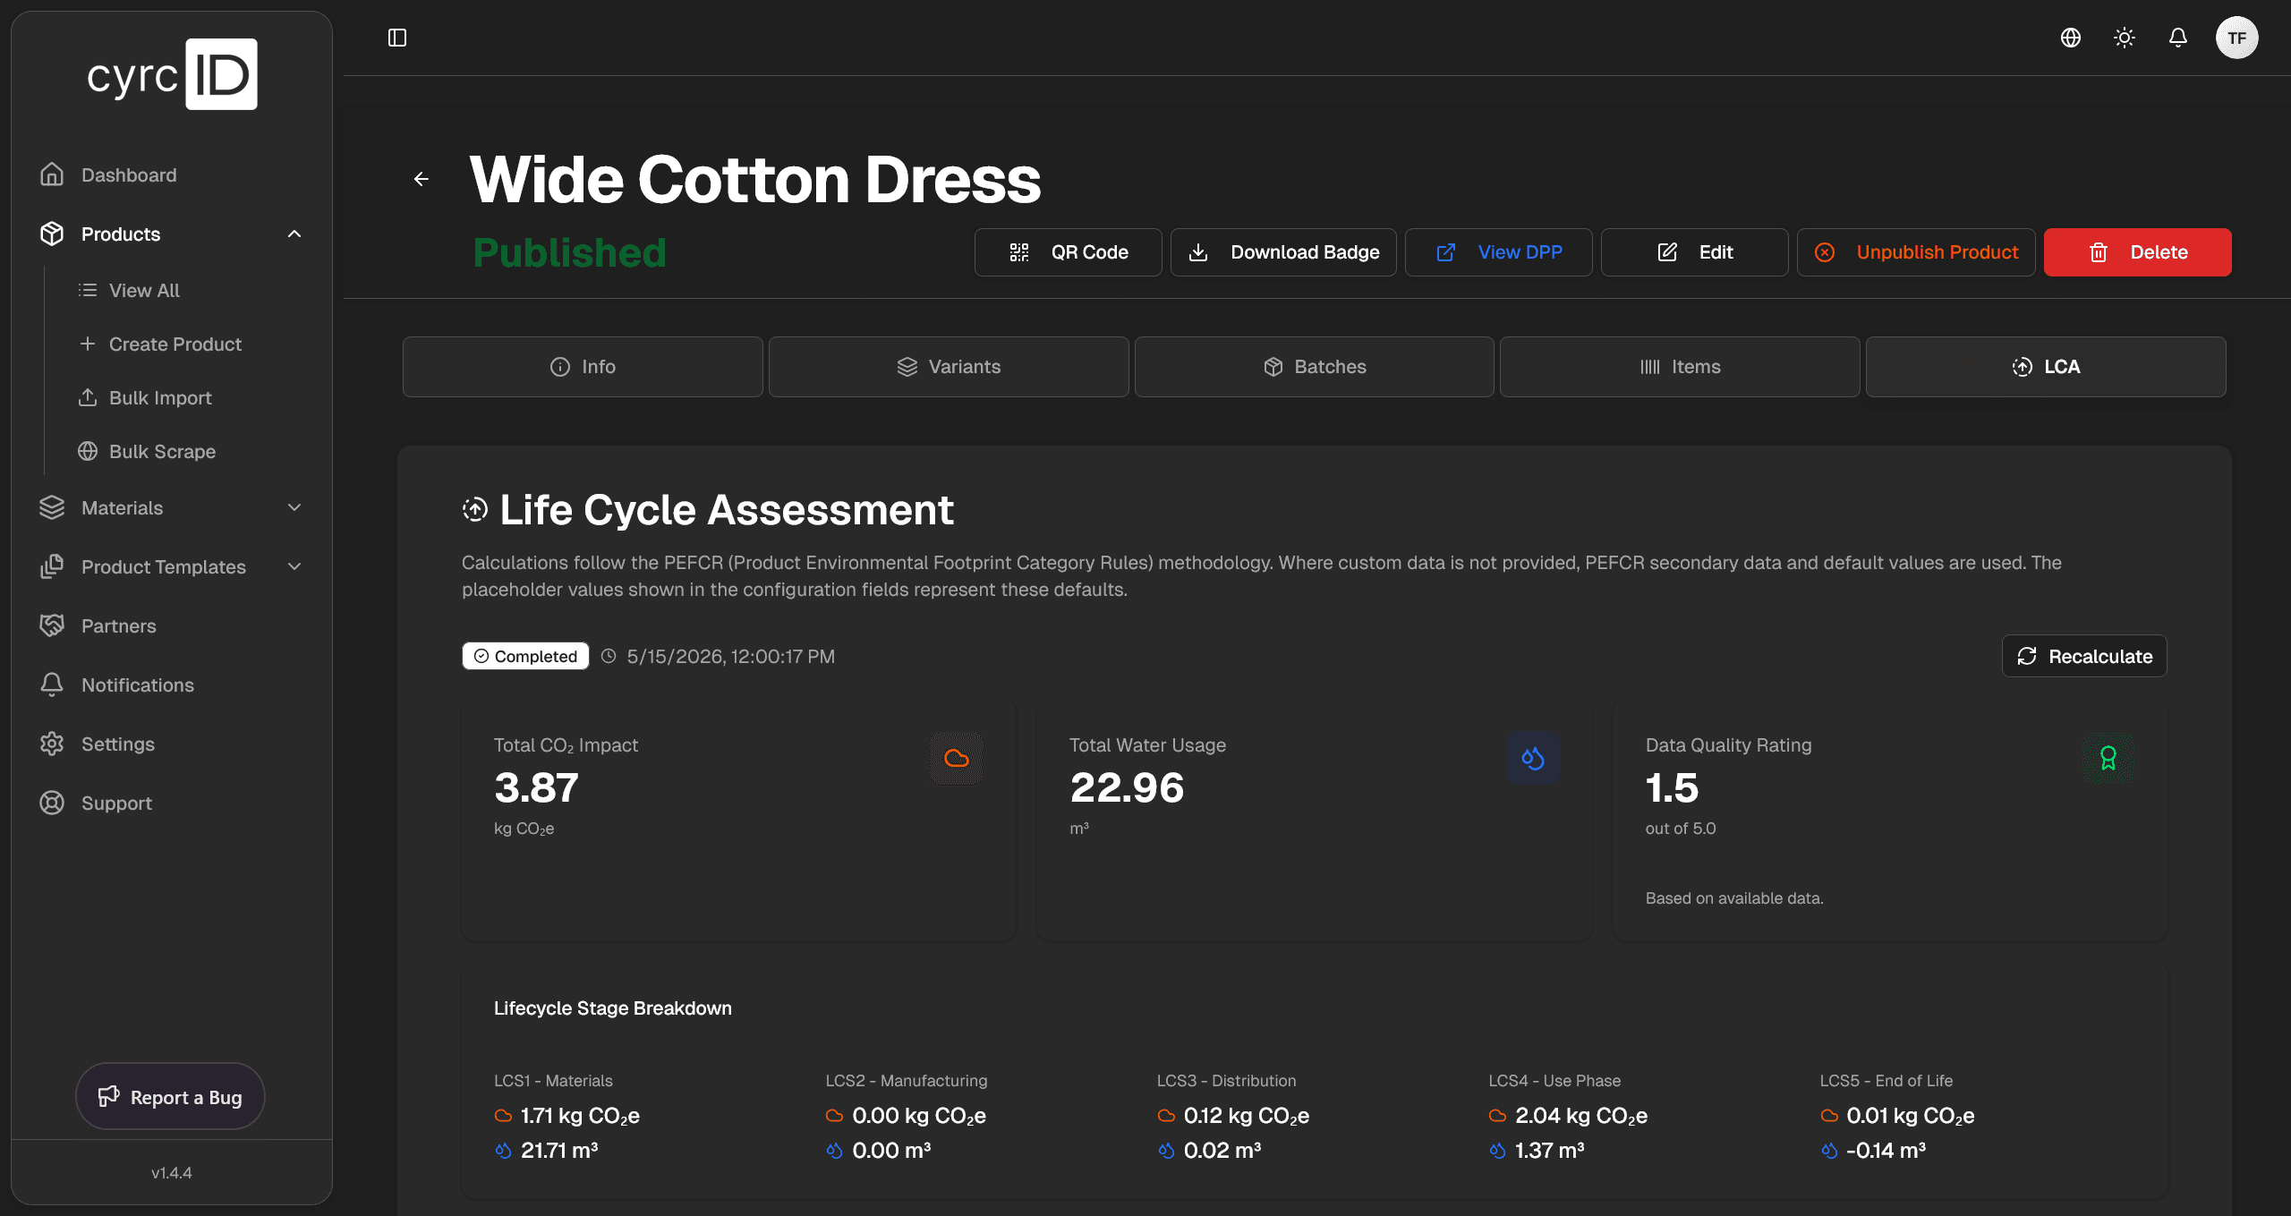
Task: Click 1.37 m³ use phase water value
Action: tap(1549, 1151)
